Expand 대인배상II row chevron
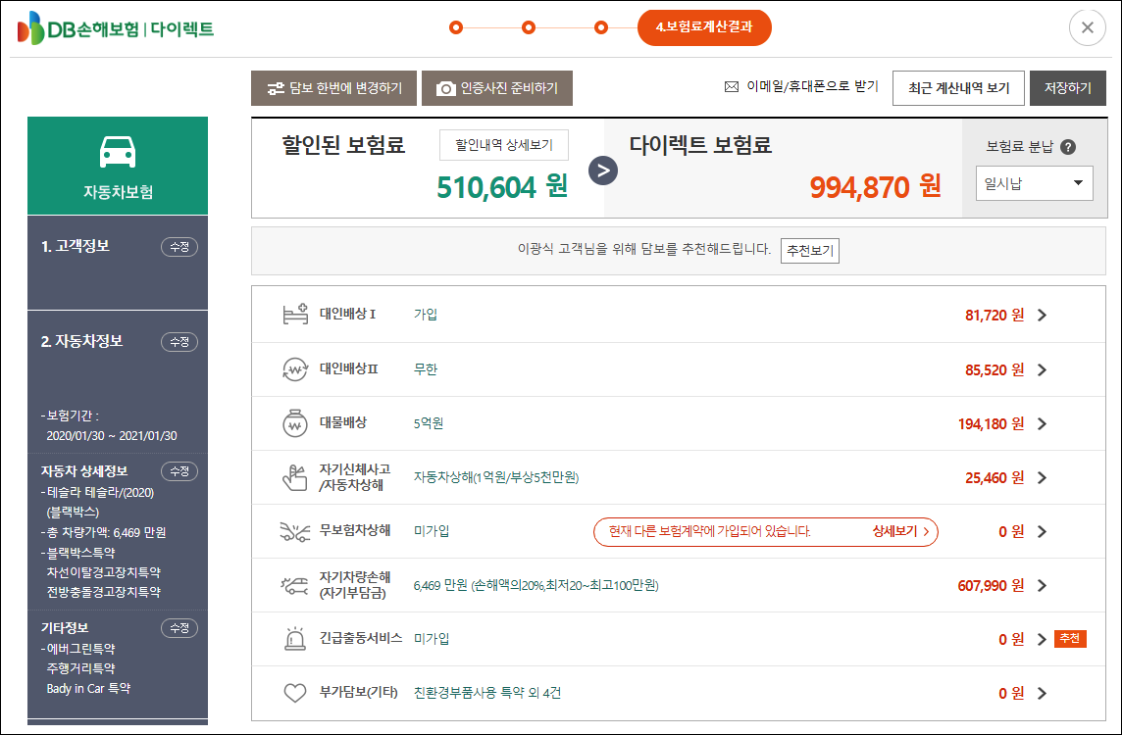The width and height of the screenshot is (1122, 735). tap(1042, 369)
